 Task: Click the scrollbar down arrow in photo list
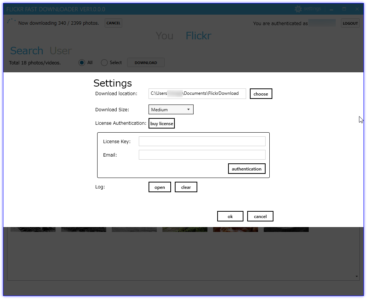pyautogui.click(x=357, y=276)
